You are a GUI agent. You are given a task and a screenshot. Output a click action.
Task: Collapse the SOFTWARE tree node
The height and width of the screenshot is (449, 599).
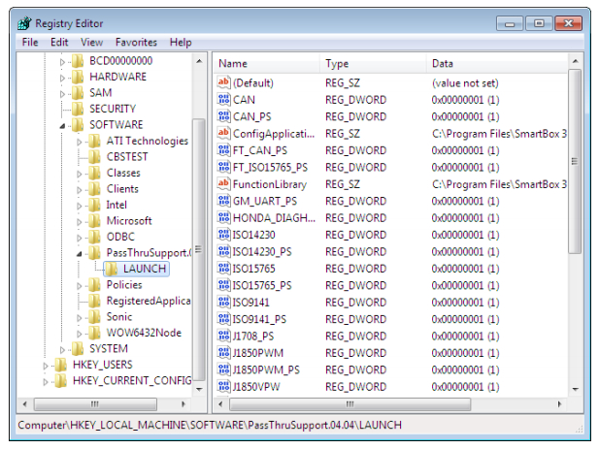(x=63, y=125)
